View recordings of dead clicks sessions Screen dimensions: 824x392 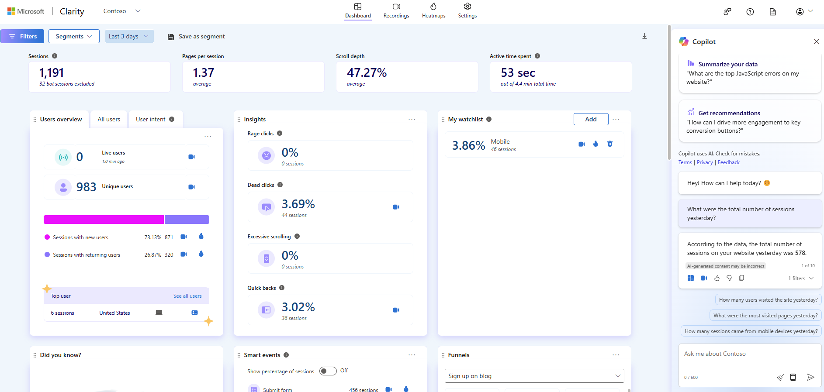396,207
